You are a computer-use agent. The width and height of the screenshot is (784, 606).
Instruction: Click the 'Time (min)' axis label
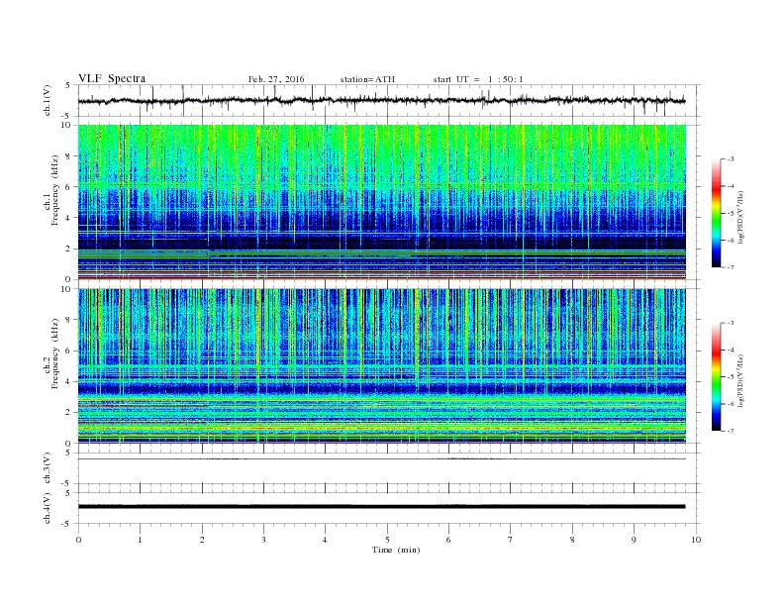coord(396,550)
